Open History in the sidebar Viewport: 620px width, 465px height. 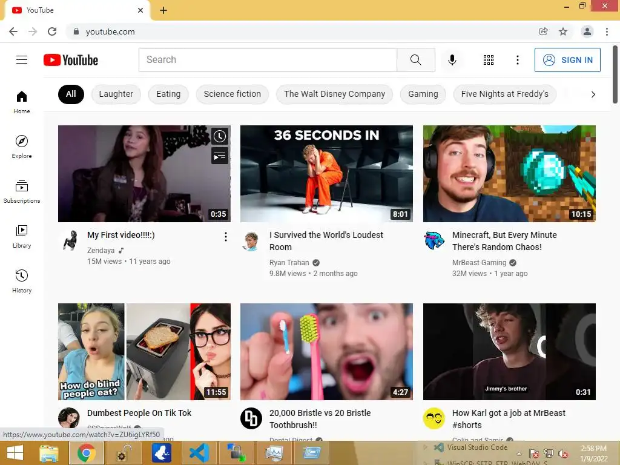[22, 281]
